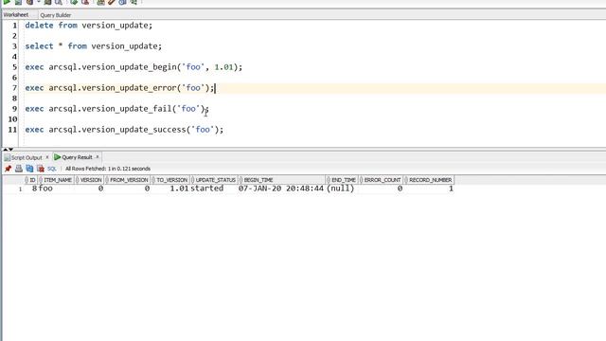Click line number 11 in gutter

12,130
